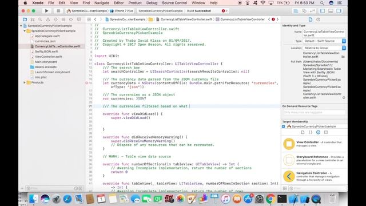Open the scheme selector SpreebieCu...ckerExample

[x=87, y=11]
